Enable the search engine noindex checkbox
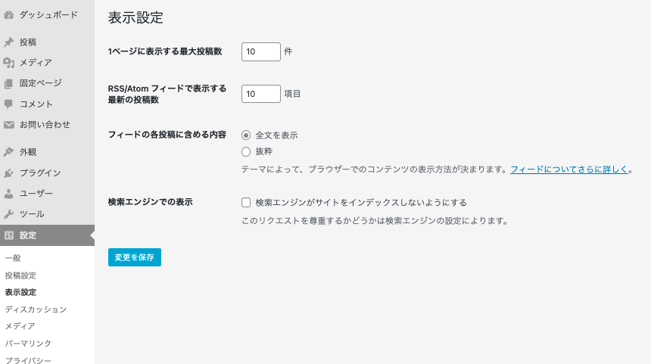651x364 pixels. click(245, 203)
